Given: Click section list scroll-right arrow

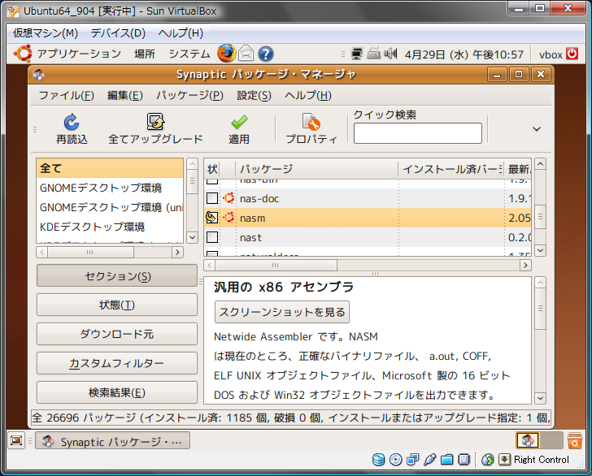Looking at the screenshot, I should (177, 252).
